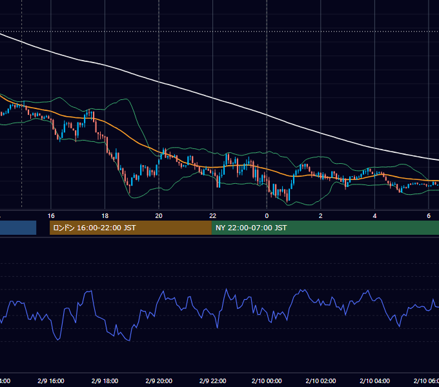Click the "2/10 00:00" date label
Viewport: 439px width, 387px height.
tap(267, 381)
